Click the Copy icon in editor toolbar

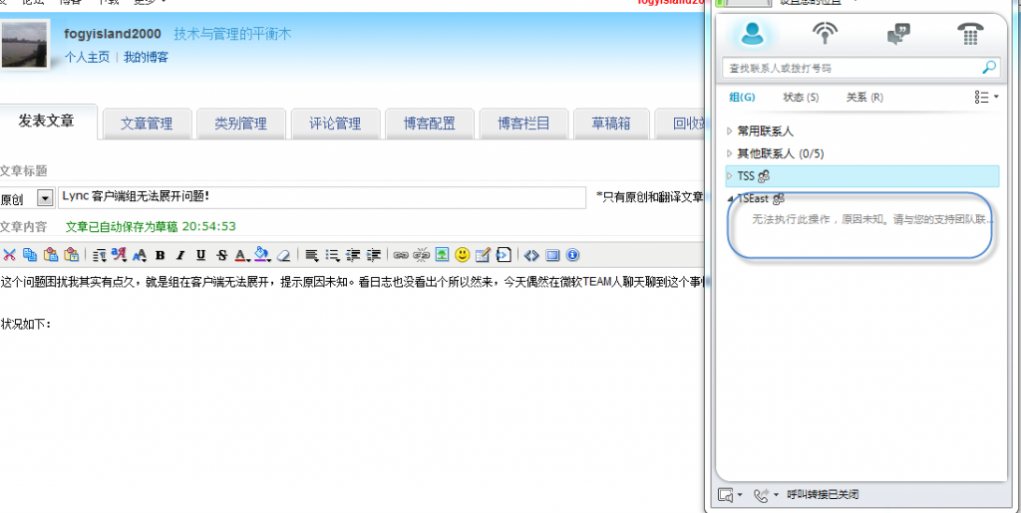pos(30,255)
